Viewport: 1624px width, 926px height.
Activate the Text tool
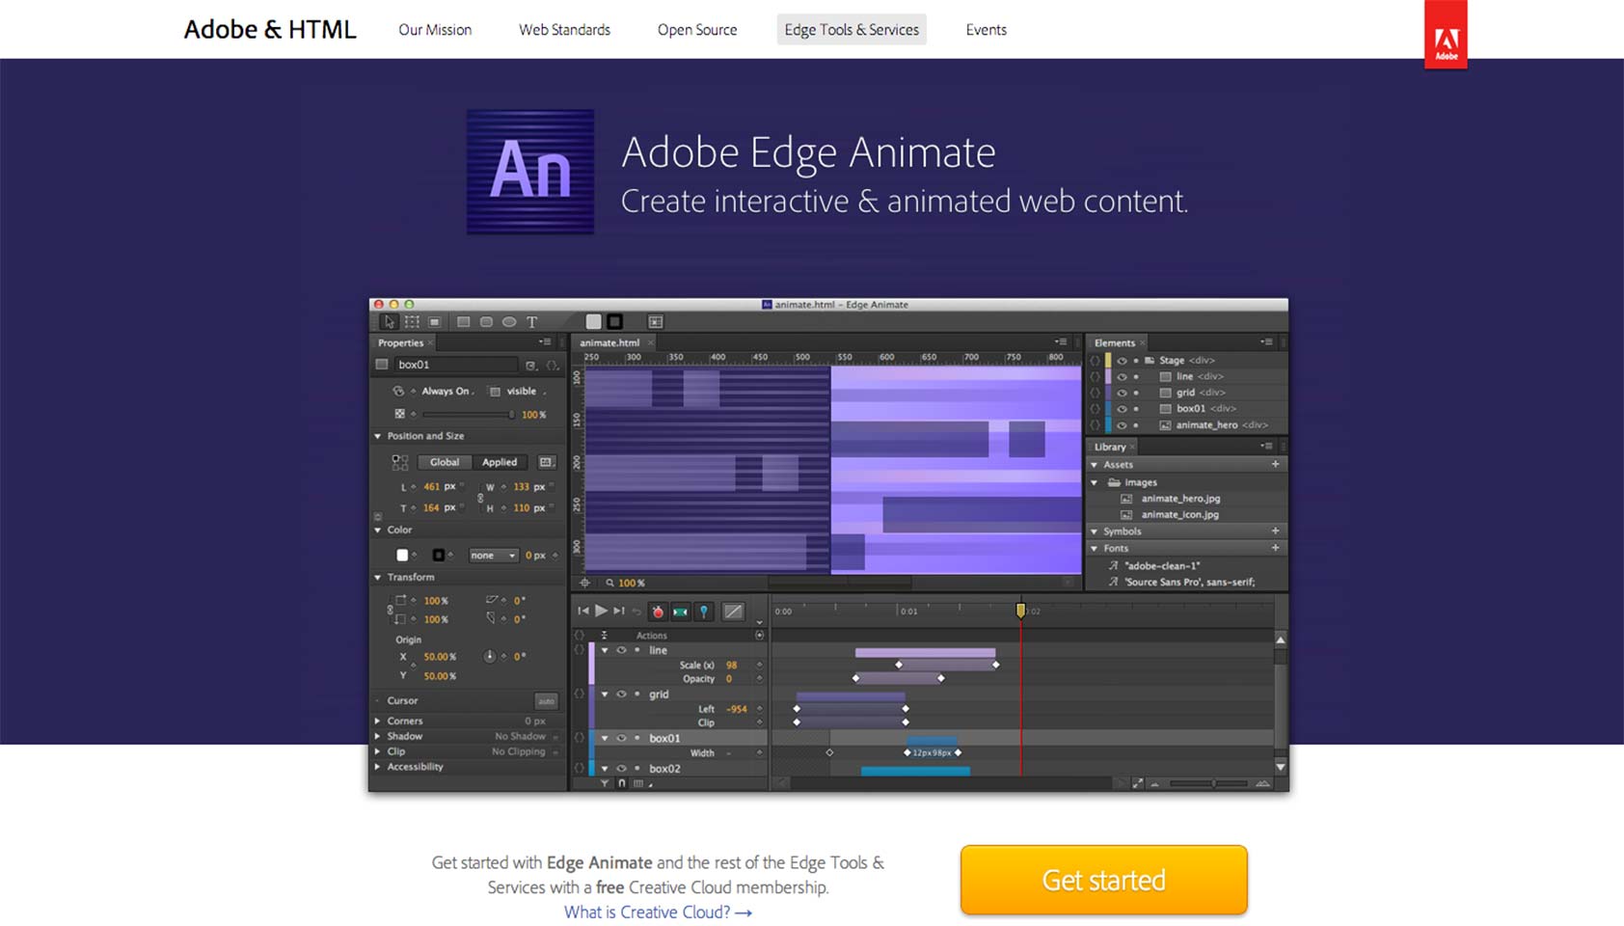pyautogui.click(x=532, y=321)
